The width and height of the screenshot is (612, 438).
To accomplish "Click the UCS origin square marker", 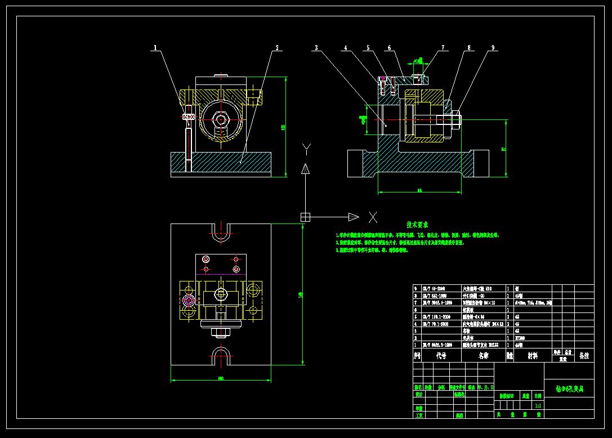I will [x=305, y=217].
